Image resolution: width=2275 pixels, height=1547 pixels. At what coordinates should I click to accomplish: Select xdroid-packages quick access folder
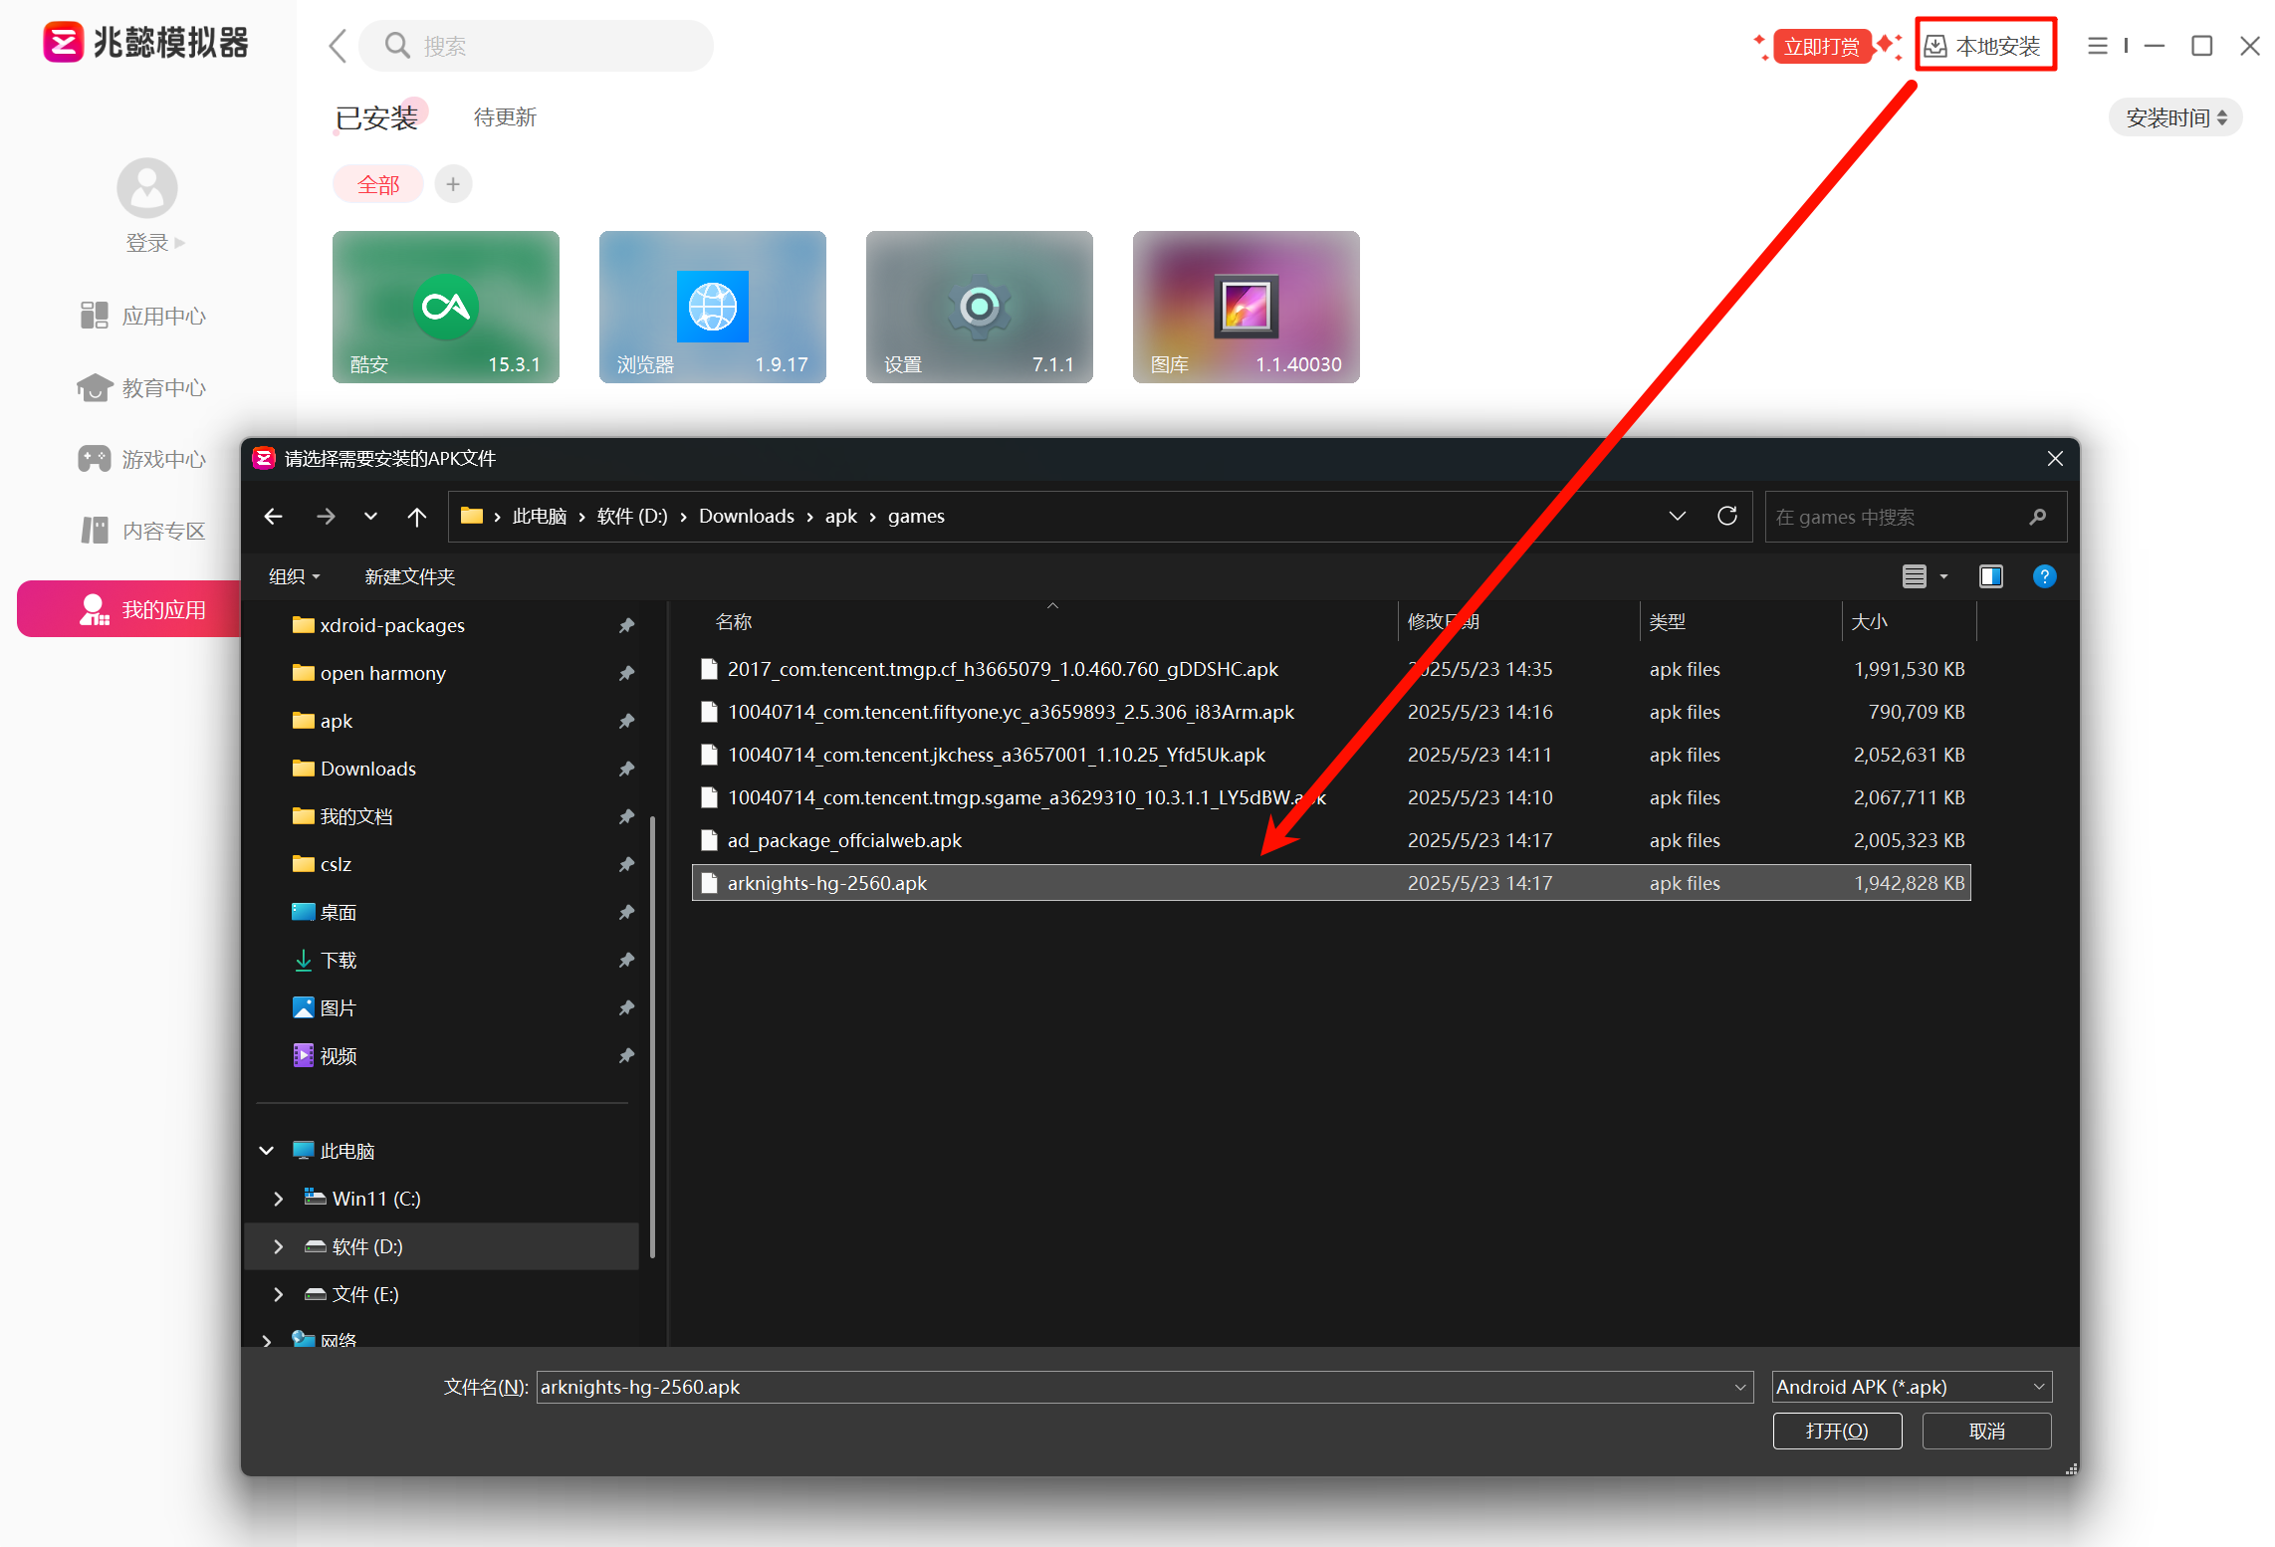392,625
